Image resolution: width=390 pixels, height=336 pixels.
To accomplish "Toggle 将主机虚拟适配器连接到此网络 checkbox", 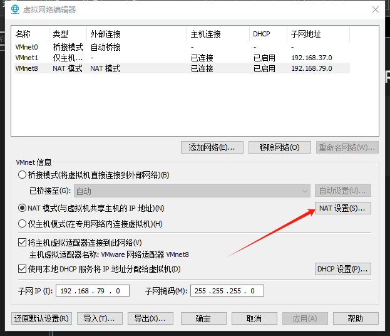I will point(22,243).
